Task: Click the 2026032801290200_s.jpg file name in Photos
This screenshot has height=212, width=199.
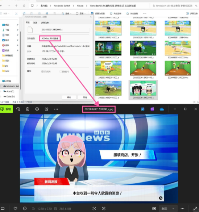Action: click(99, 109)
